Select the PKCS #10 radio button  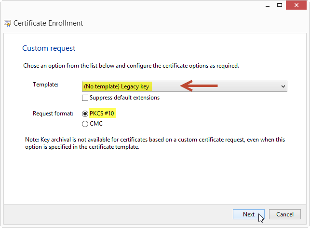[85, 114]
